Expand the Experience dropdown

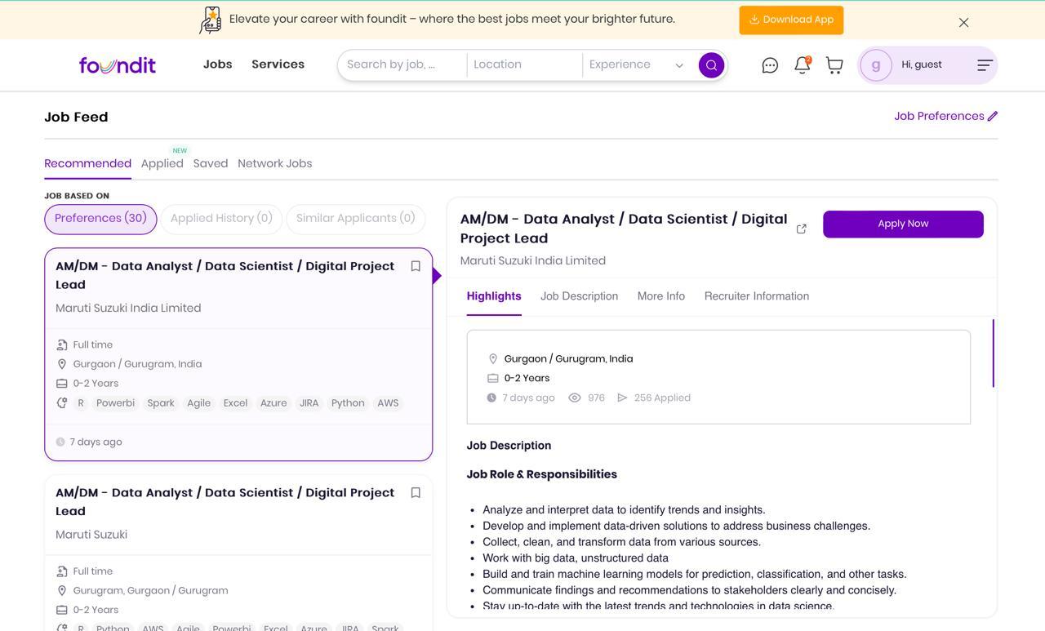pos(636,64)
